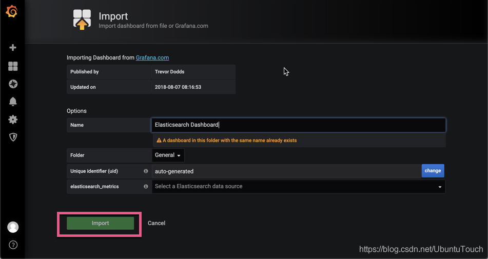Click the Updated on label
The height and width of the screenshot is (259, 488).
click(x=83, y=87)
